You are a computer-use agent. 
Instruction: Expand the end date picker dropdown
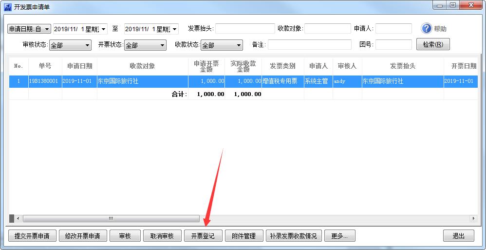175,29
